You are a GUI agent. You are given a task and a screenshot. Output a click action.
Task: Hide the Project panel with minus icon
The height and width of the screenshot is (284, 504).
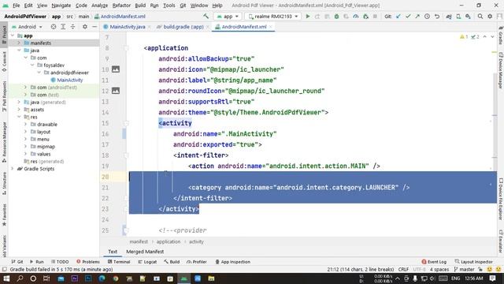(x=94, y=27)
